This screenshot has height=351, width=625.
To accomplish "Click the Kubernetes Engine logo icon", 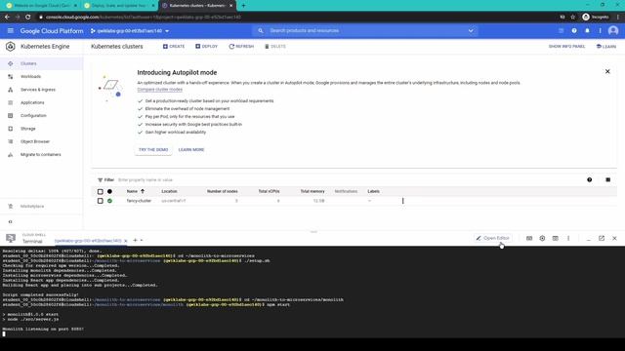I will pos(11,47).
